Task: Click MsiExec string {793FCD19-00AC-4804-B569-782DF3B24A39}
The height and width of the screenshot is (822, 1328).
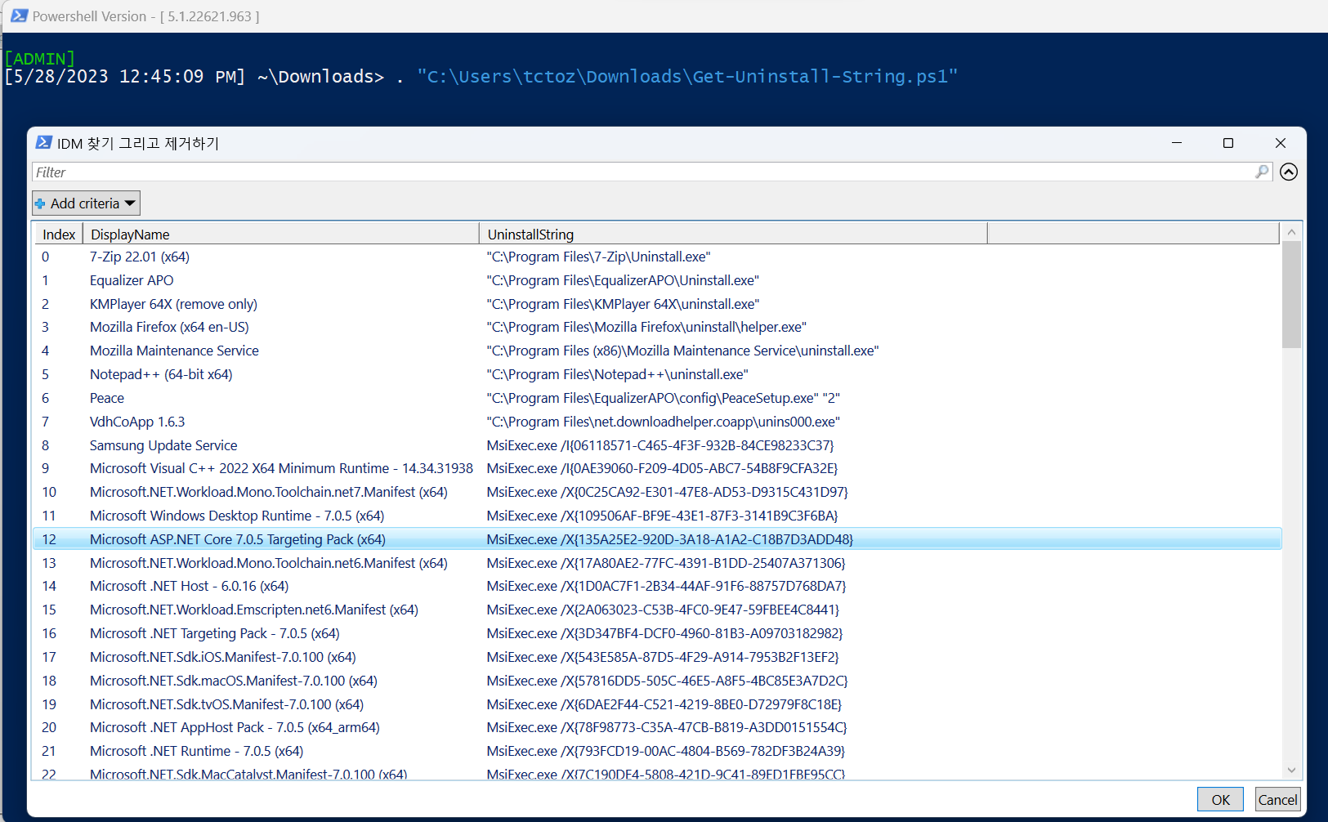Action: tap(665, 751)
